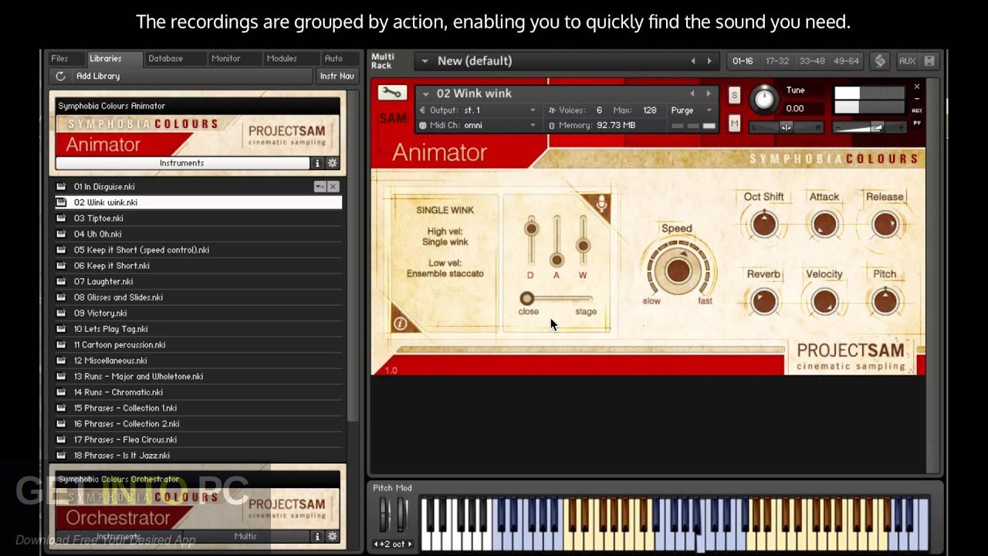Viewport: 988px width, 556px height.
Task: Minimize the instrument with the dash button
Action: point(917,99)
